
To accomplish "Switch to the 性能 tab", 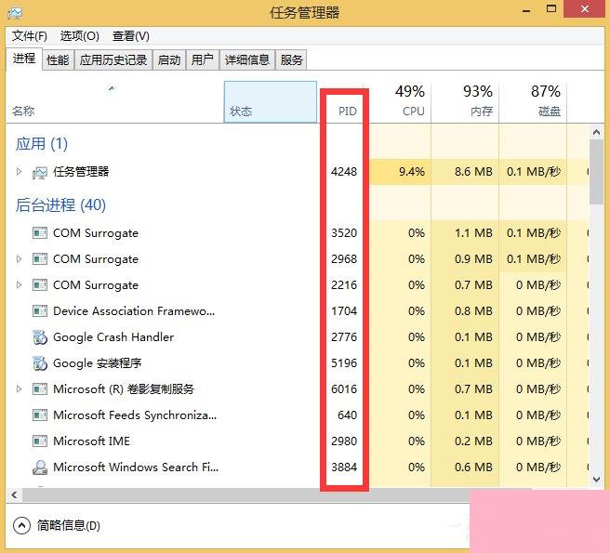I will pyautogui.click(x=58, y=59).
